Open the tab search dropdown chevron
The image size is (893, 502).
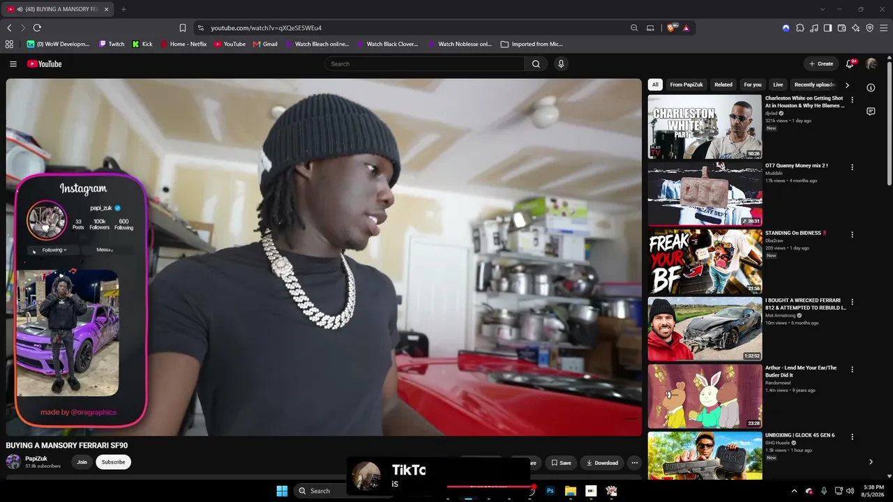823,9
